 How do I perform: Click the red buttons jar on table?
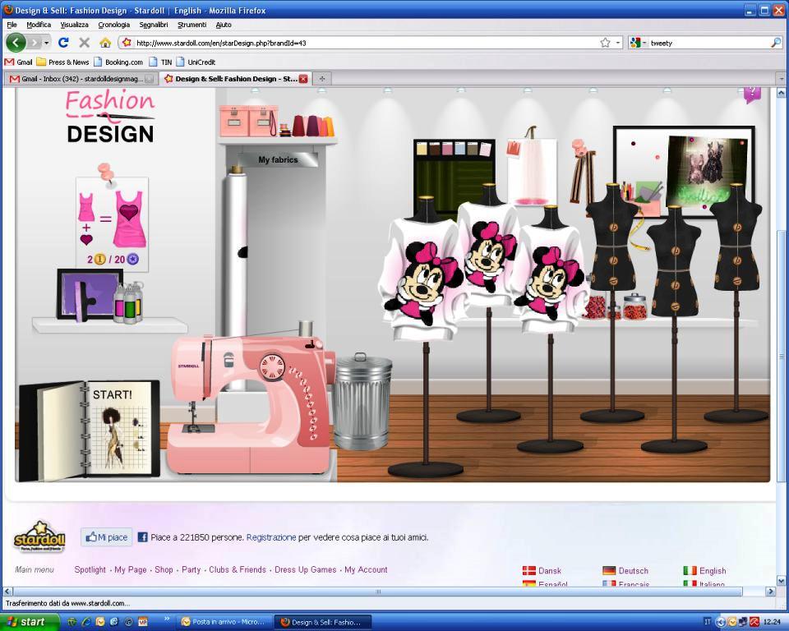pos(635,307)
